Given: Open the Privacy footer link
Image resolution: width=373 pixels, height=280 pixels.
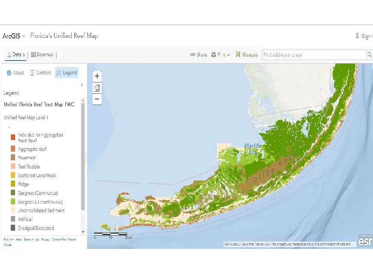Looking at the screenshot, I should [x=45, y=239].
